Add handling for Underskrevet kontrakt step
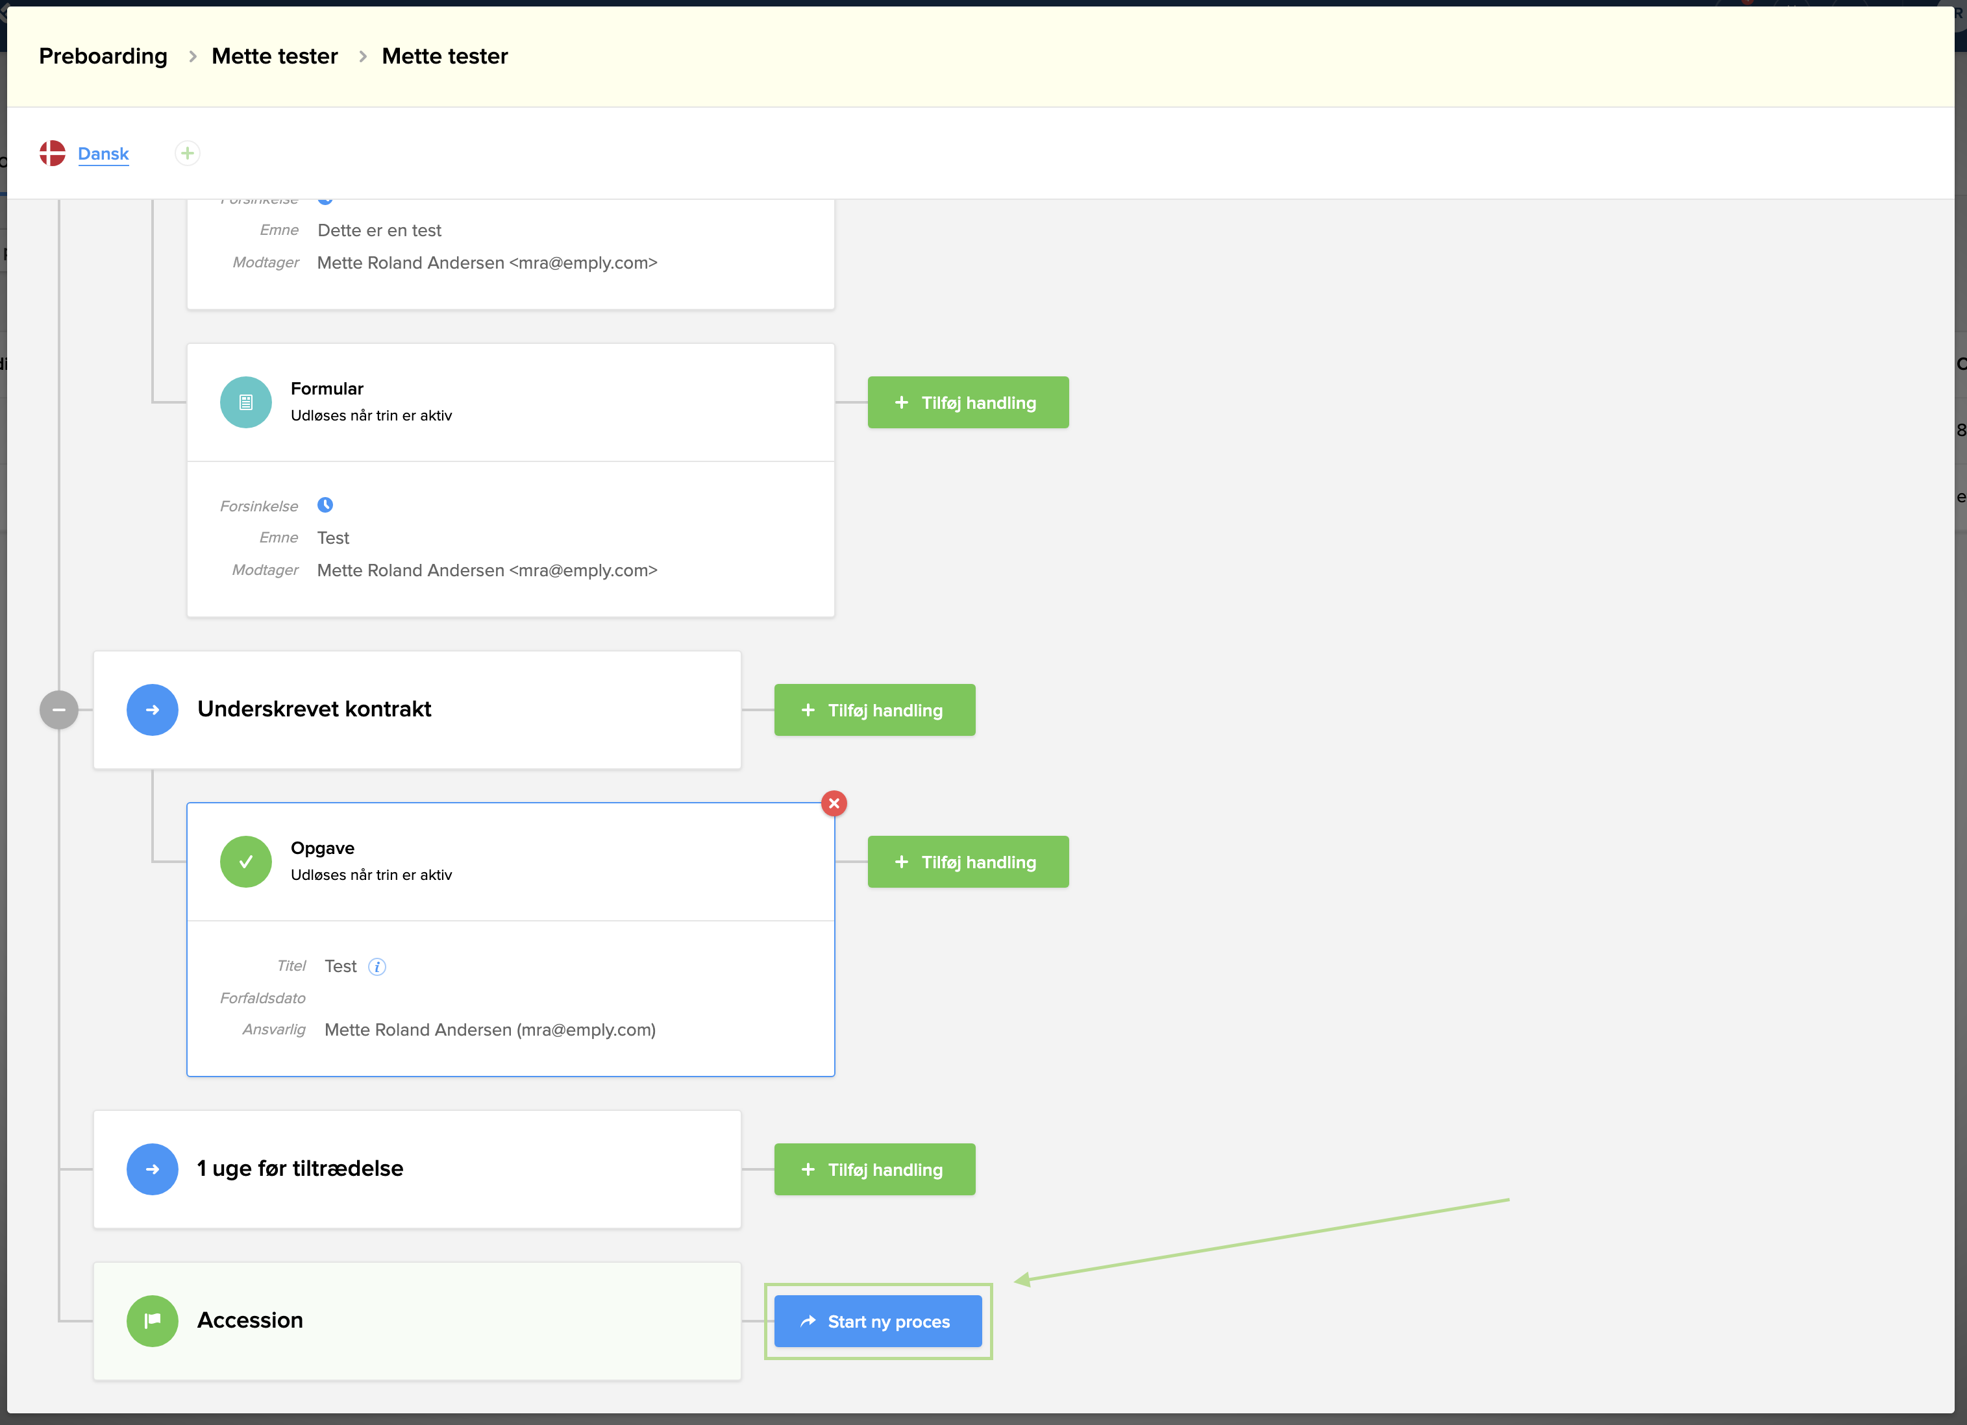This screenshot has width=1967, height=1425. coord(874,710)
